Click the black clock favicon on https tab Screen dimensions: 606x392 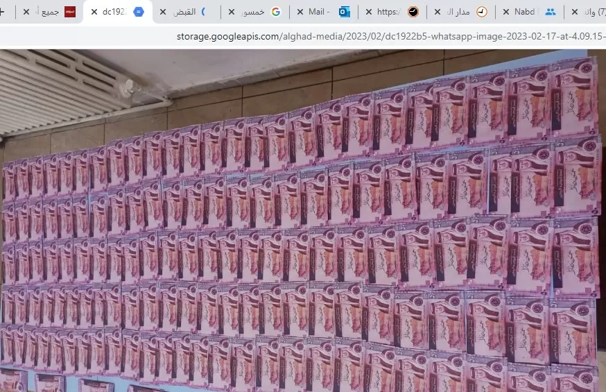[413, 12]
